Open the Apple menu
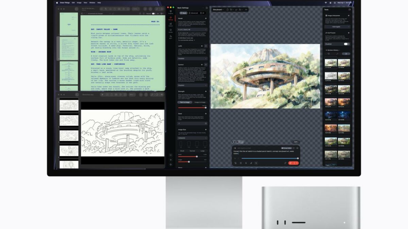Viewport: 408px width, 229px height. (x=57, y=2)
